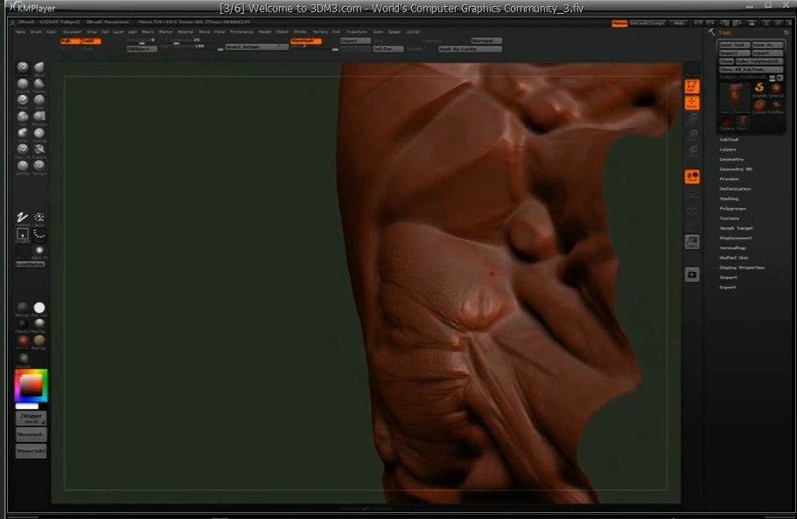The image size is (797, 519).
Task: Click the Save As button
Action: coord(767,45)
